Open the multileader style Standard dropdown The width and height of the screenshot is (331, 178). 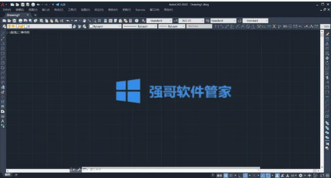(x=255, y=21)
